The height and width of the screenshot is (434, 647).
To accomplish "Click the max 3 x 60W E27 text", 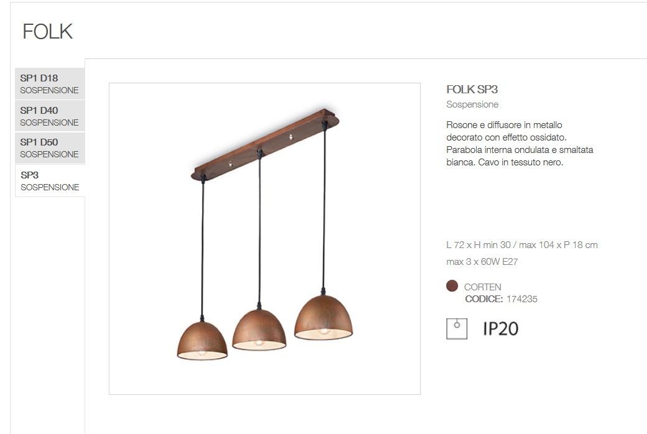I will click(x=482, y=261).
